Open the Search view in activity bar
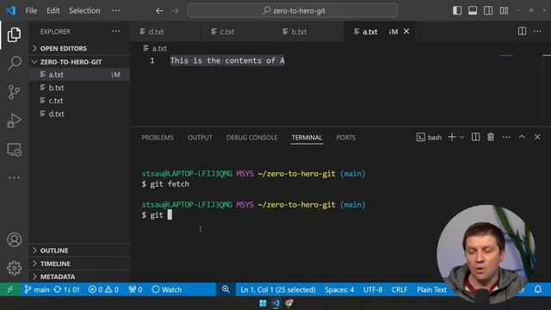The image size is (551, 310). click(x=14, y=63)
